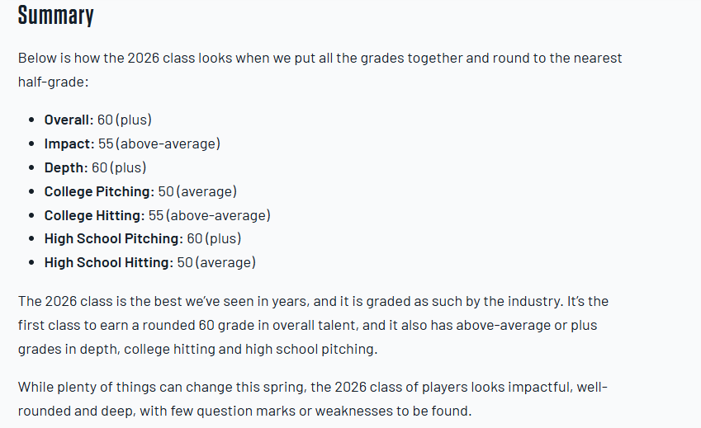
Task: Click the Summary heading
Action: pos(56,15)
